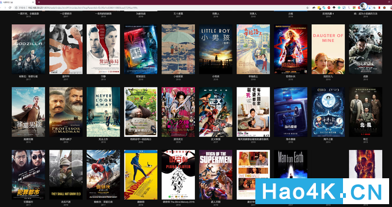392x207 pixels.
Task: Open the browser profile avatar
Action: coord(363,6)
